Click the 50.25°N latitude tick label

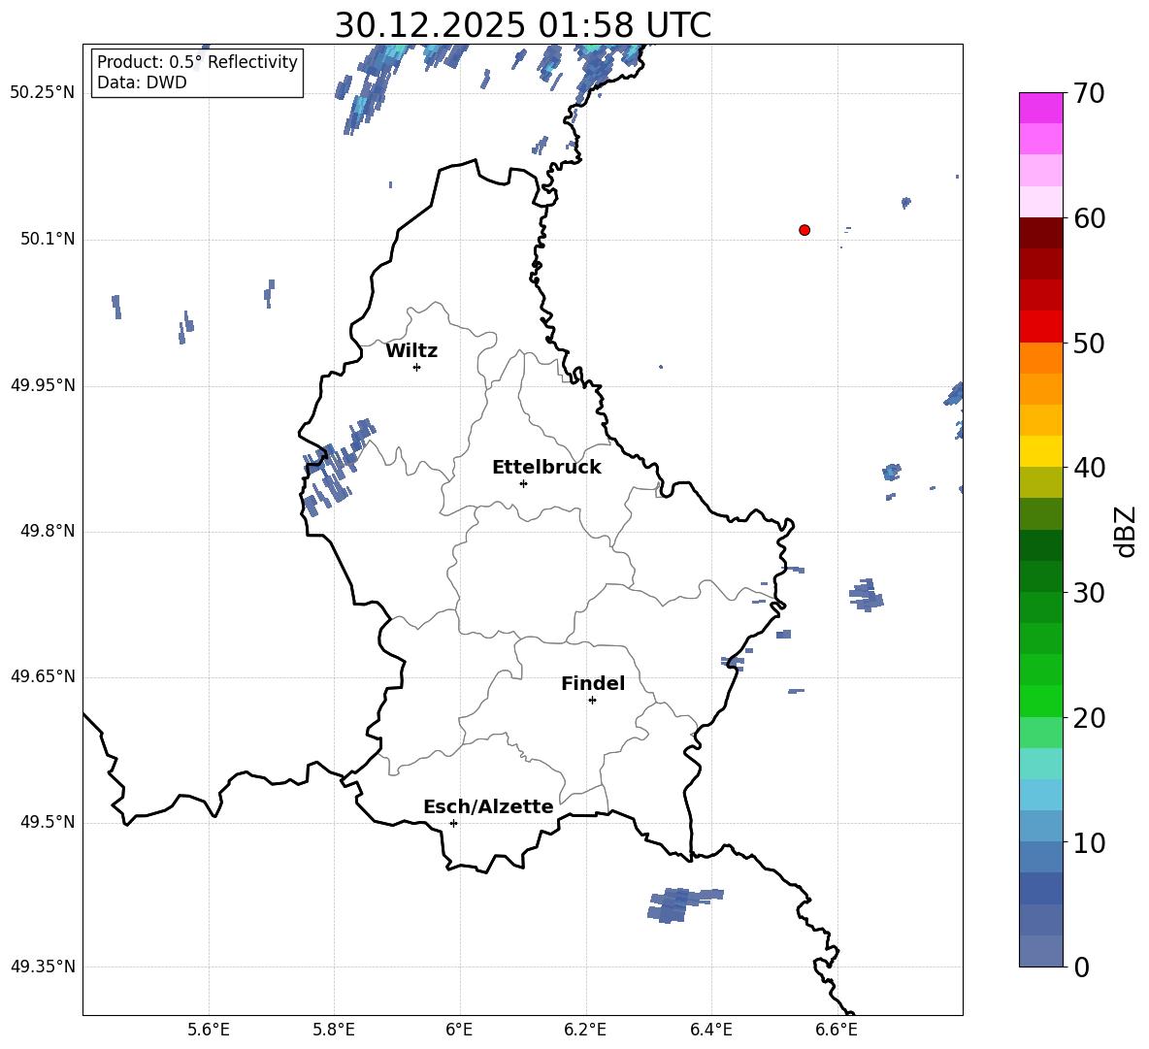coord(42,93)
